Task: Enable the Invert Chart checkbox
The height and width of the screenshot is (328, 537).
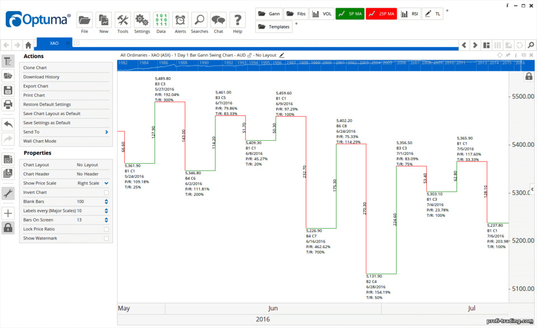Action: [106, 193]
